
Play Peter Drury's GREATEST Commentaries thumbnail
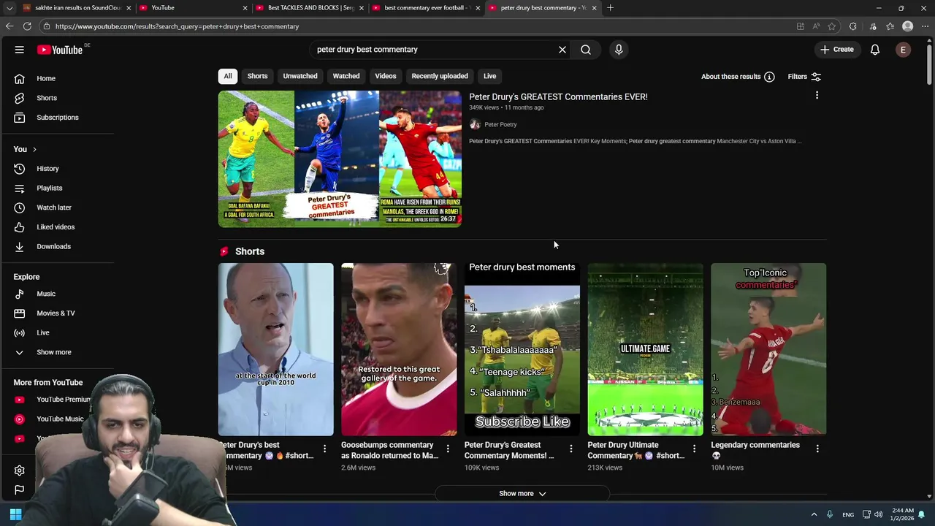tap(340, 159)
